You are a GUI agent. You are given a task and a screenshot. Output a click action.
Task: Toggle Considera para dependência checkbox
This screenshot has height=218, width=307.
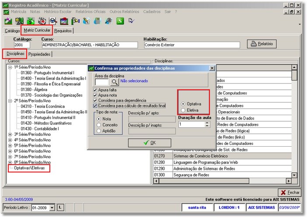(x=96, y=100)
